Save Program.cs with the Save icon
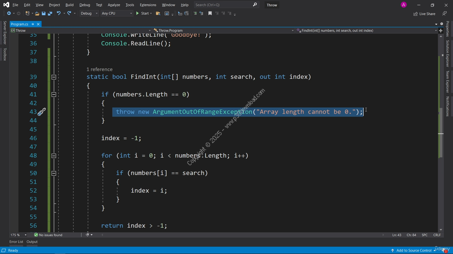 coord(44,13)
